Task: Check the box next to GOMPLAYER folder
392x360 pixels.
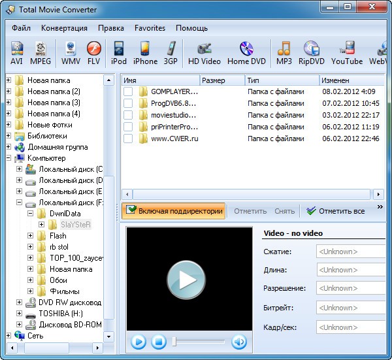Action: 128,92
